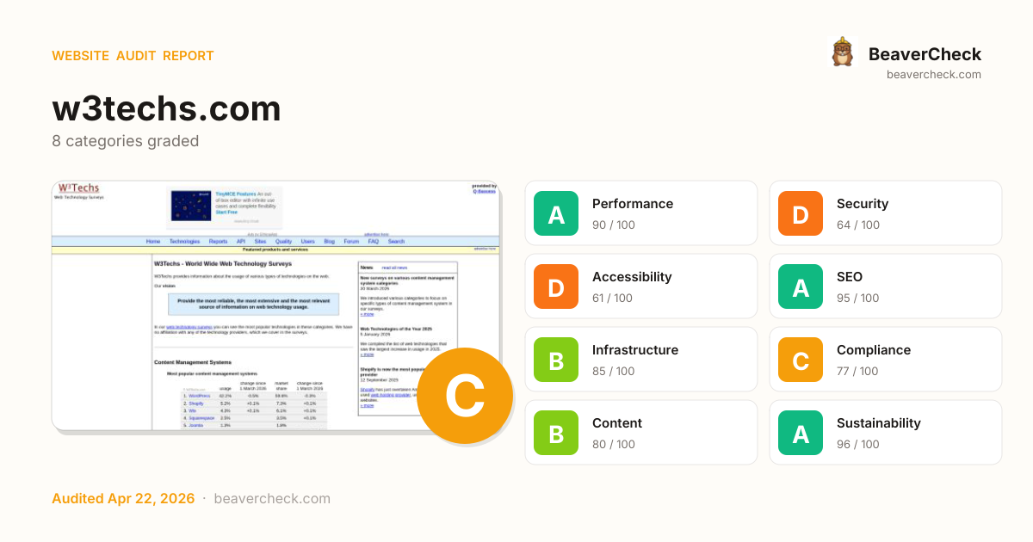Image resolution: width=1033 pixels, height=542 pixels.
Task: Click the Compliance grade C badge
Action: point(801,360)
